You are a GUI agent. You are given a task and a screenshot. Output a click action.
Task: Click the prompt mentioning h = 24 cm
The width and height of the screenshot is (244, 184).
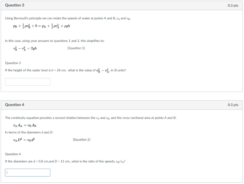(x=65, y=70)
